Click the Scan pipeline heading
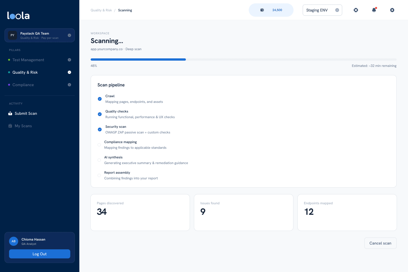 click(111, 85)
